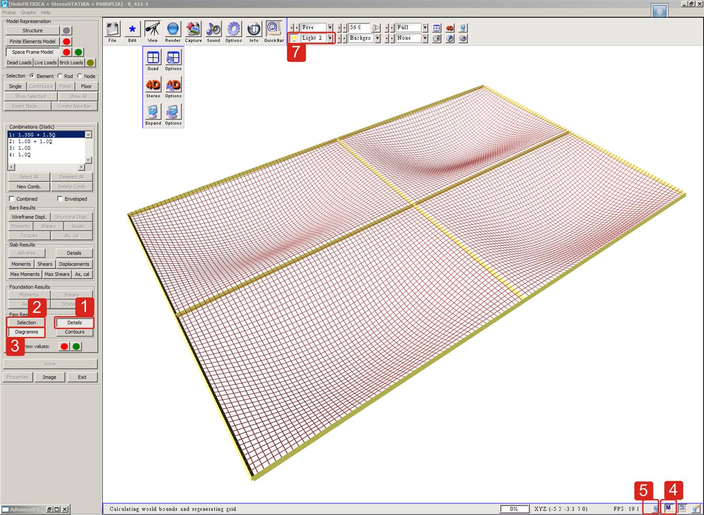
Task: Expand the Light 2 dropdown
Action: point(330,38)
